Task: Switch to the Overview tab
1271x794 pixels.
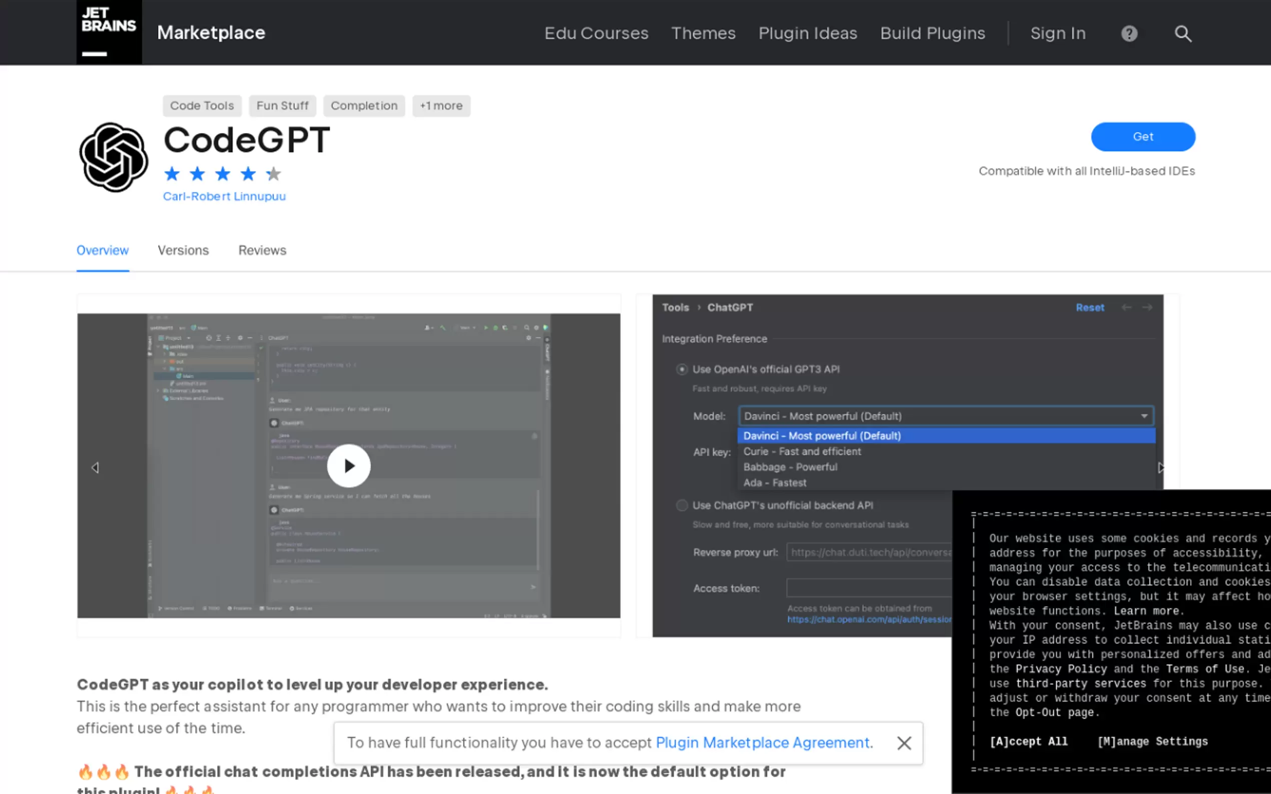Action: pos(103,250)
